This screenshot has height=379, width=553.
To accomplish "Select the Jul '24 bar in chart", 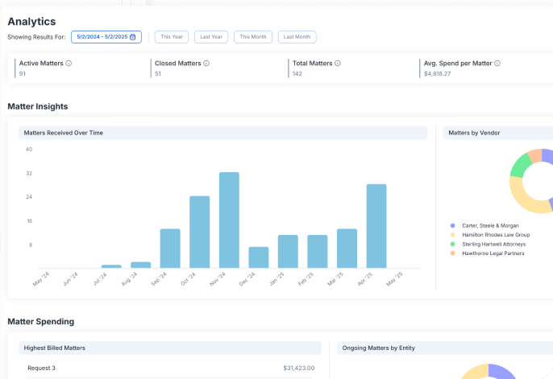I will 111,266.
